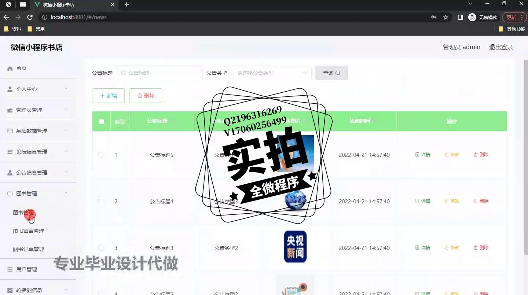528x295 pixels.
Task: Expand the 个人中心 menu chevron
Action: pos(66,89)
